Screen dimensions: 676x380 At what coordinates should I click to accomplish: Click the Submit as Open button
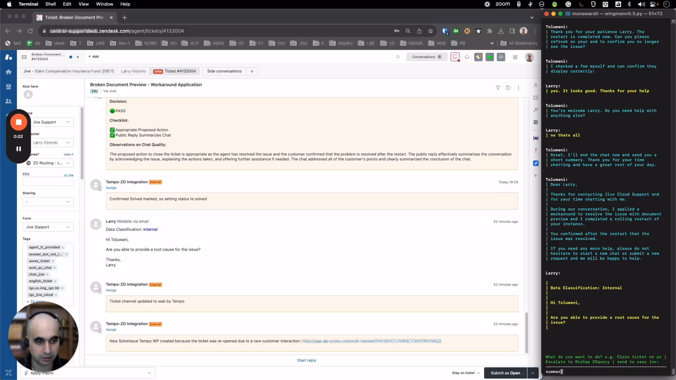(505, 373)
